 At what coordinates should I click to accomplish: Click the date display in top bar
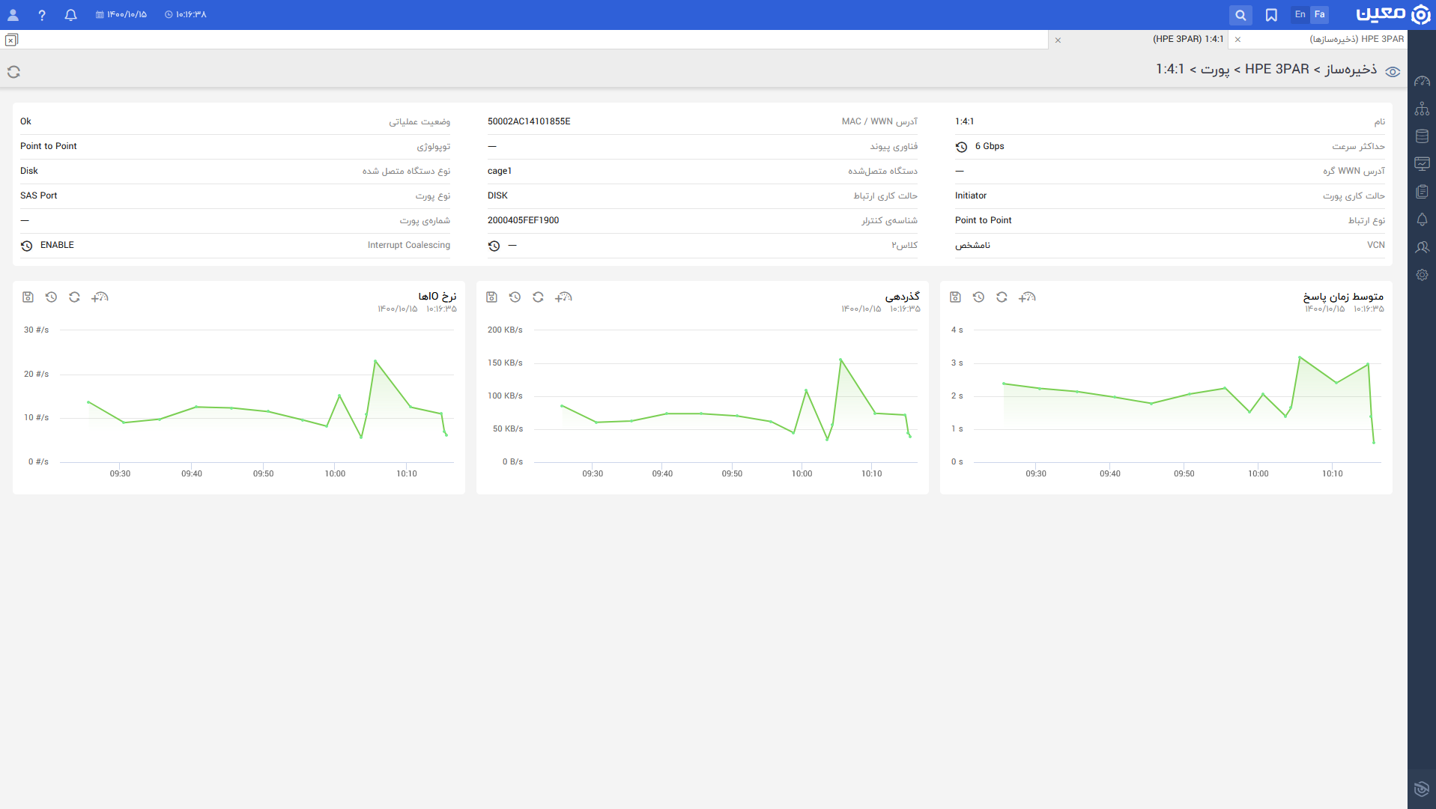(121, 15)
